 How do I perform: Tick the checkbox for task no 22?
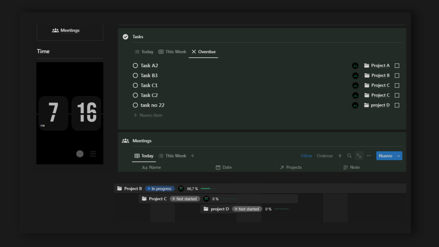coord(397,105)
